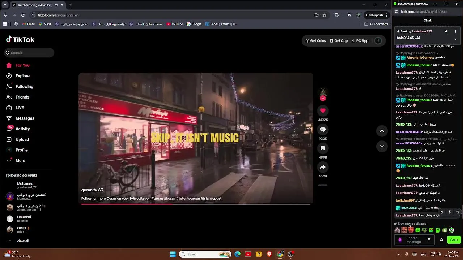The width and height of the screenshot is (463, 260).
Task: Show hidden system tray icons
Action: click(399, 254)
